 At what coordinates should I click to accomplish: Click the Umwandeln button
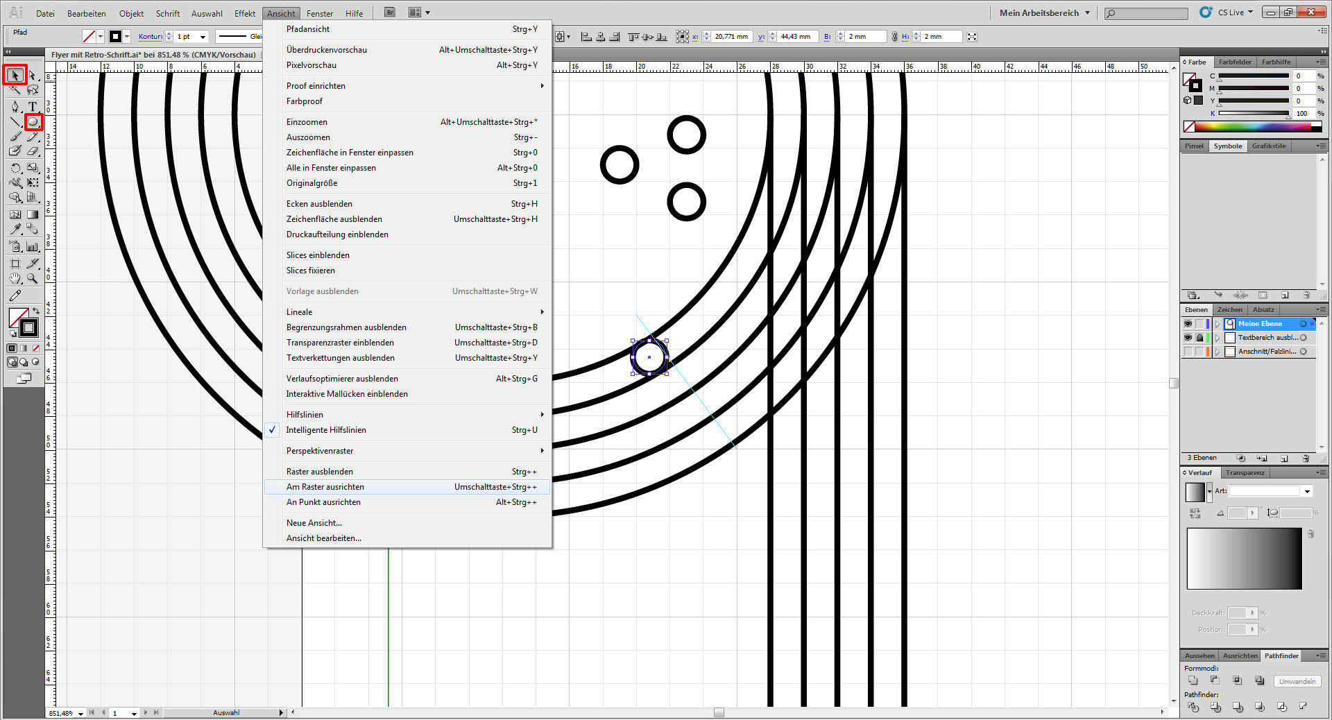pyautogui.click(x=1297, y=681)
